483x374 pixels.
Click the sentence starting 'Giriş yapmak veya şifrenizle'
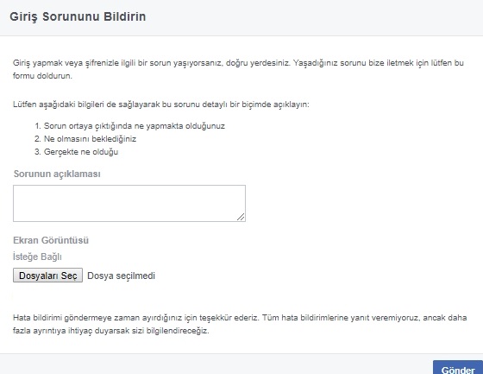[x=151, y=63]
